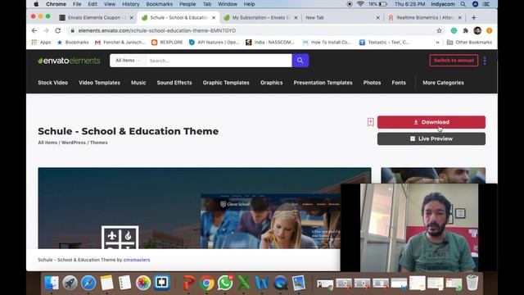Open the Live Preview button
Screen dimensions: 524x295
(x=431, y=138)
